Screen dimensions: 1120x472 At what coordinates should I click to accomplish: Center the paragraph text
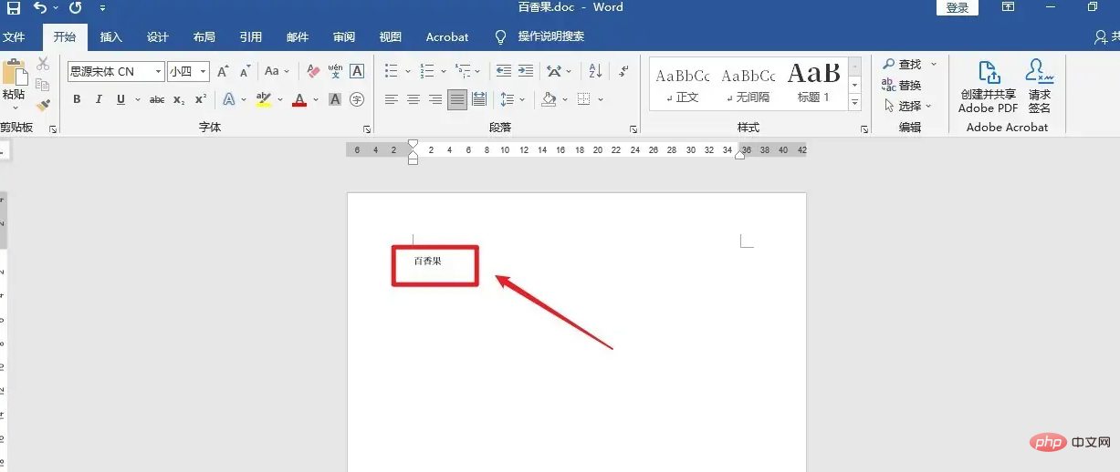coord(413,99)
